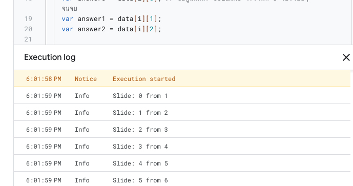Click line number 20 in the gutter
This screenshot has height=186, width=353.
tap(28, 29)
